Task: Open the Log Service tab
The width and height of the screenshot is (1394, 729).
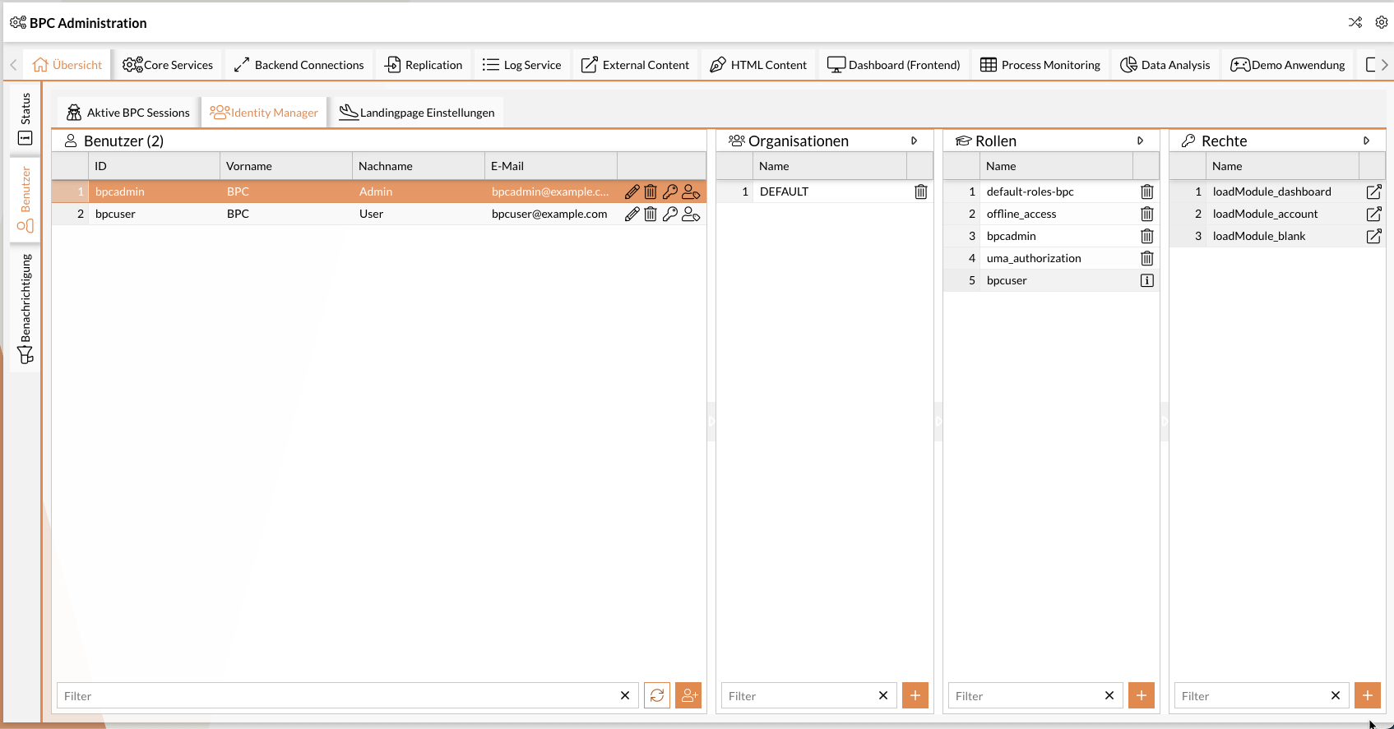Action: click(x=521, y=65)
